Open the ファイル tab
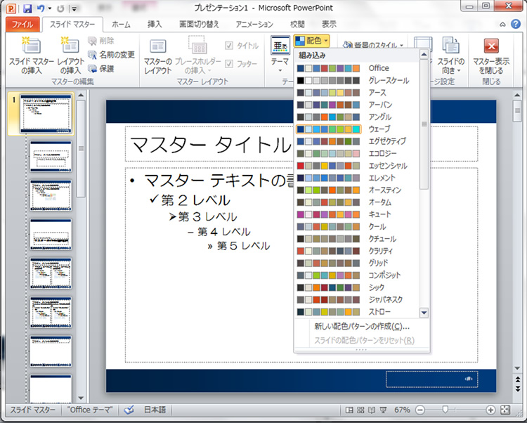 pyautogui.click(x=22, y=24)
